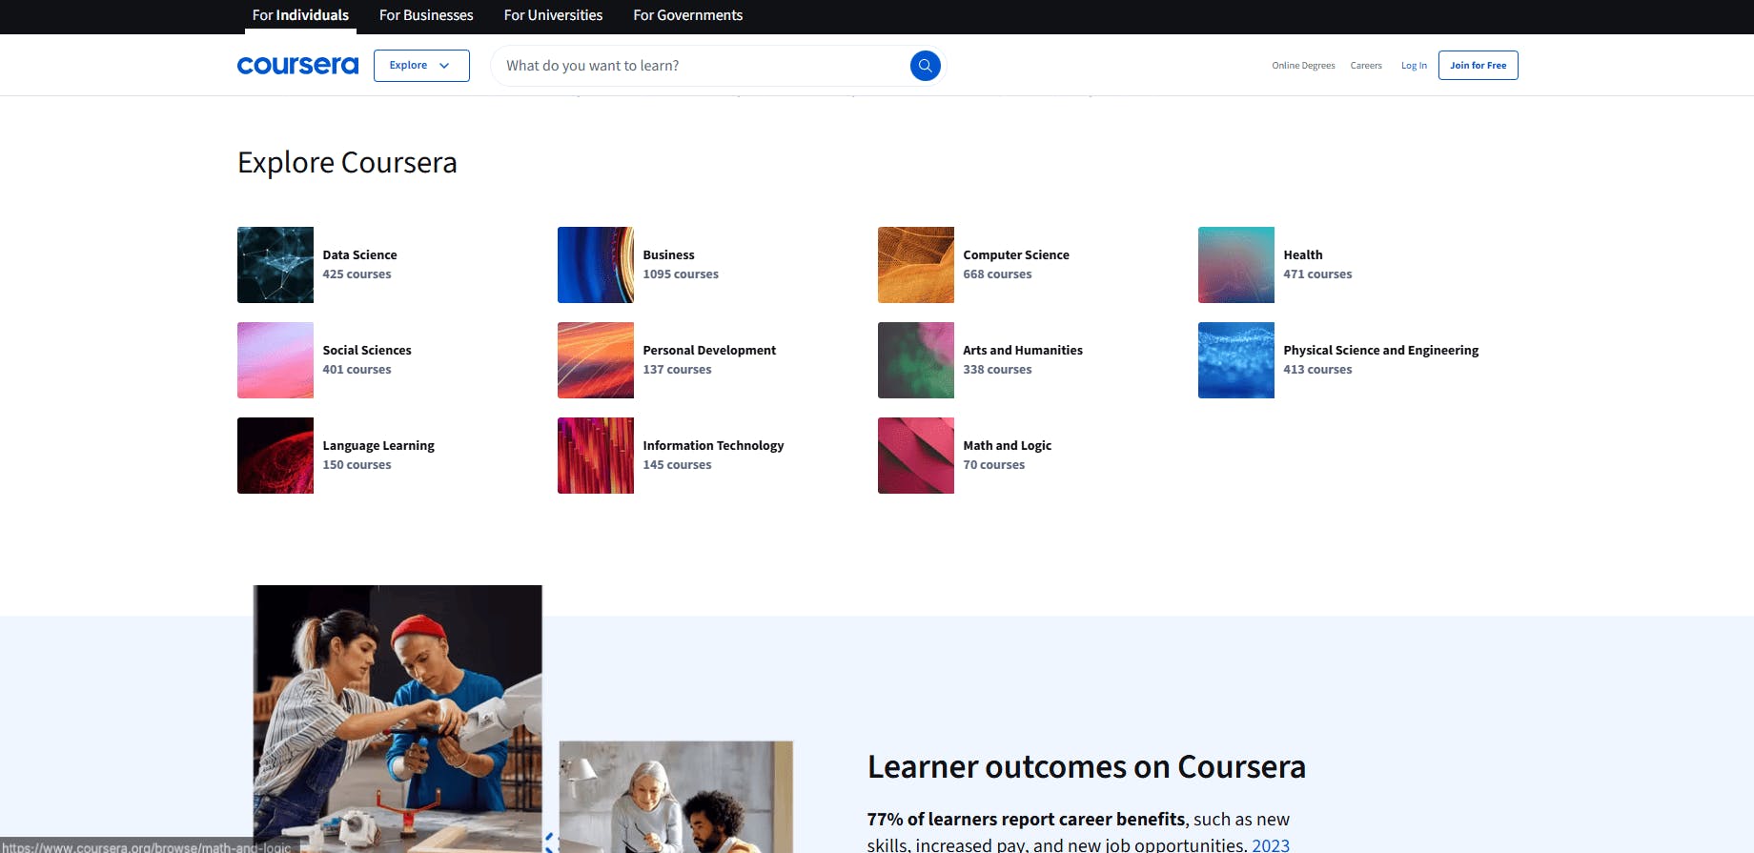Open the Social Sciences category thumbnail
Viewport: 1754px width, 853px height.
coord(275,360)
